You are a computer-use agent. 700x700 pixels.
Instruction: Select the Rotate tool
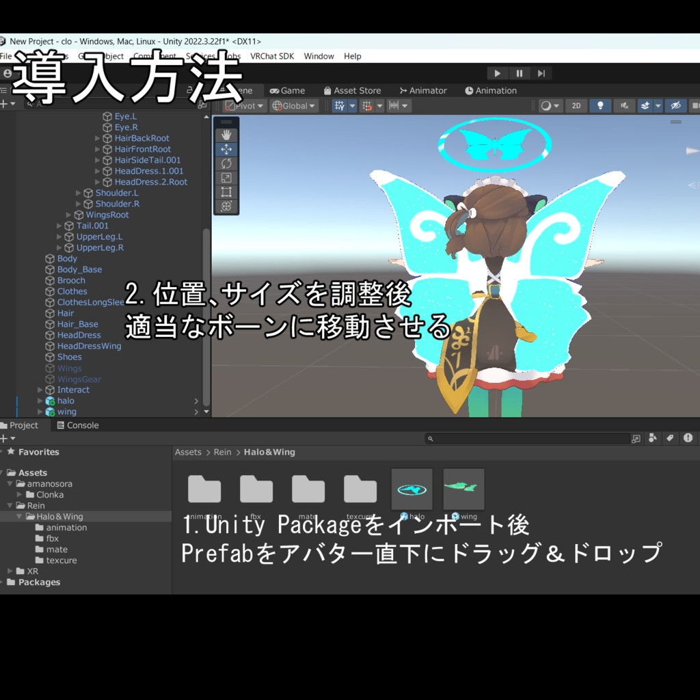pyautogui.click(x=226, y=163)
